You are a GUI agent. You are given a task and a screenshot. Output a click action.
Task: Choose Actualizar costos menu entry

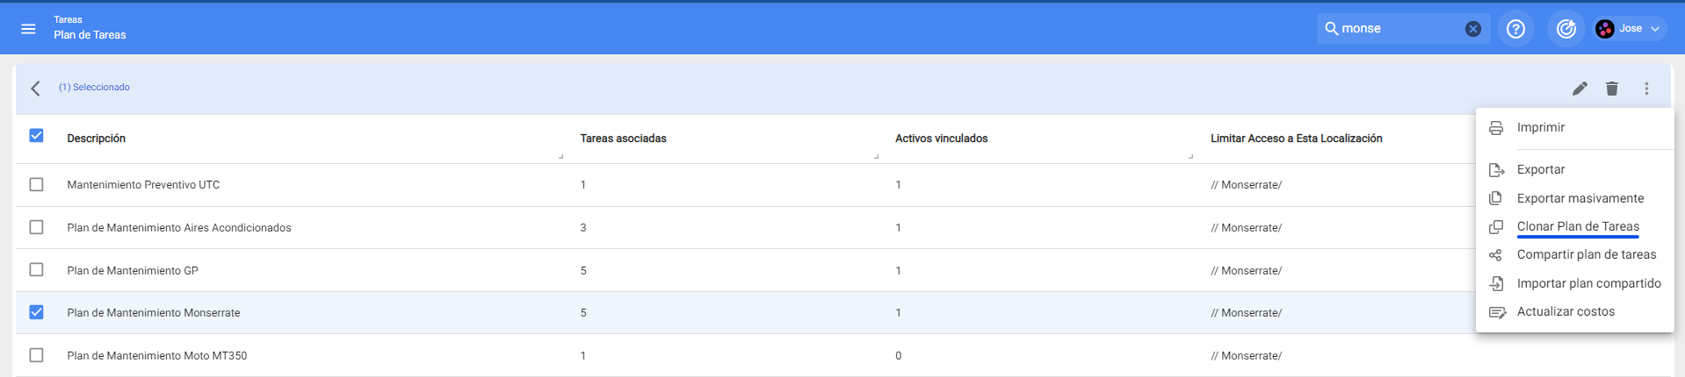tap(1565, 311)
